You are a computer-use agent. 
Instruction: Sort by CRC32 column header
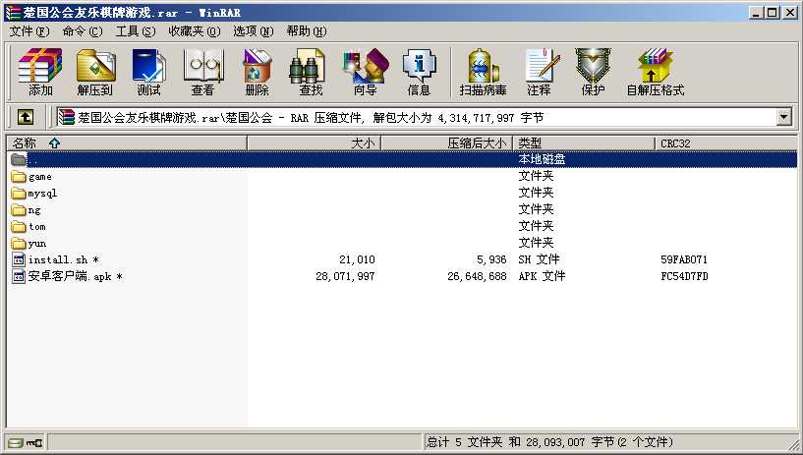725,143
